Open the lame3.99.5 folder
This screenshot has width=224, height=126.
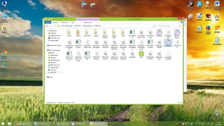point(87,33)
